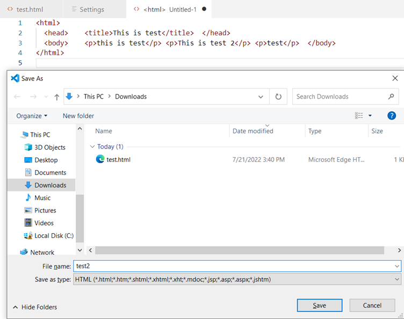Refresh the Downloads folder listing

[278, 97]
